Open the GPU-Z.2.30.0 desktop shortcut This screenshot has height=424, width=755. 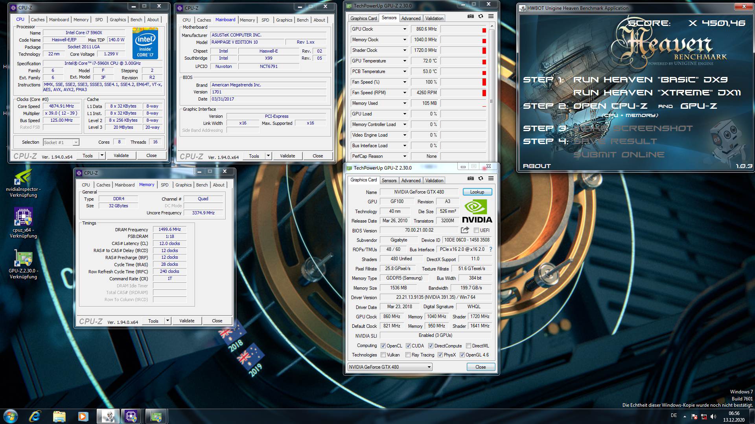point(23,264)
